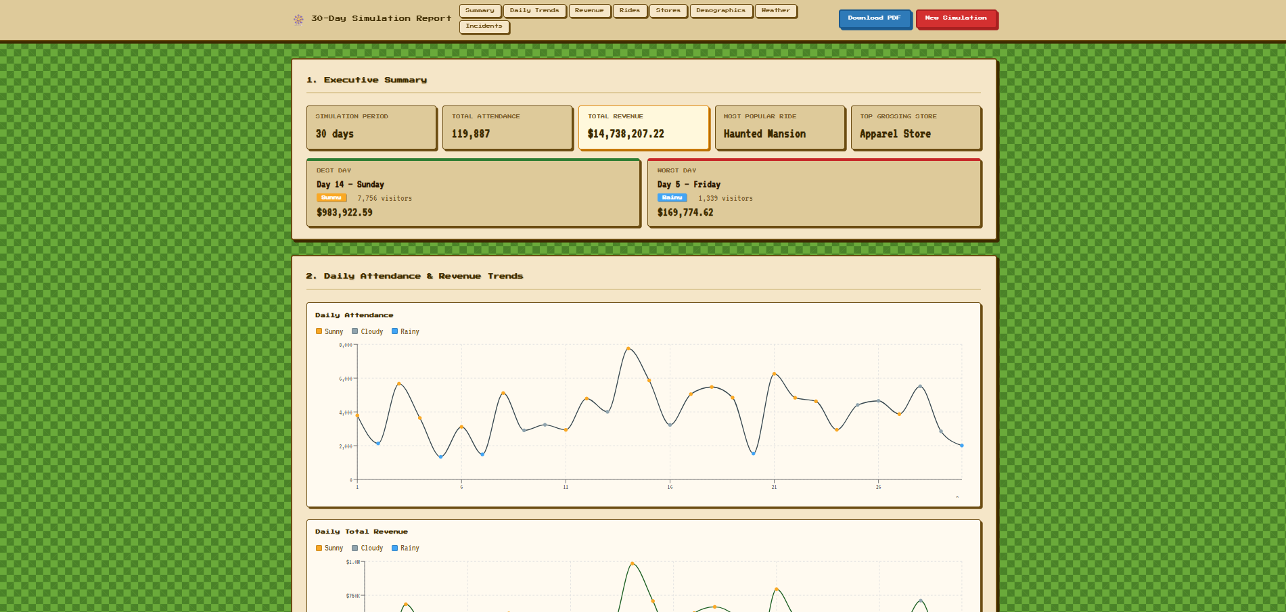Open the Demographics tab
Viewport: 1286px width, 612px height.
pos(721,11)
